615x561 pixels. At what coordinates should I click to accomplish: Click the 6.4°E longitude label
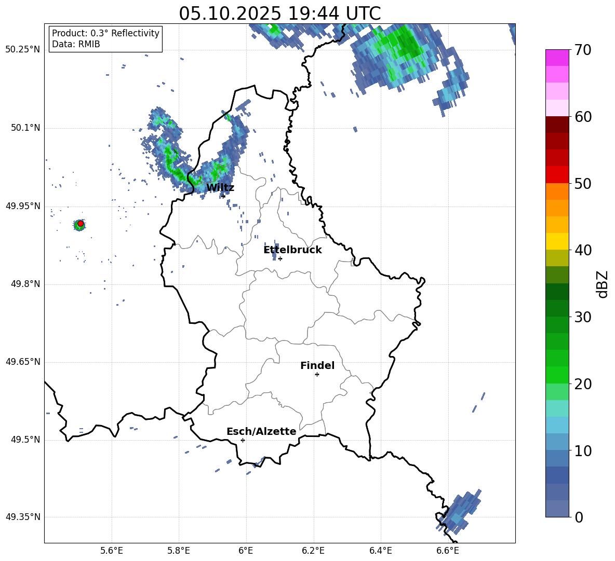point(381,551)
